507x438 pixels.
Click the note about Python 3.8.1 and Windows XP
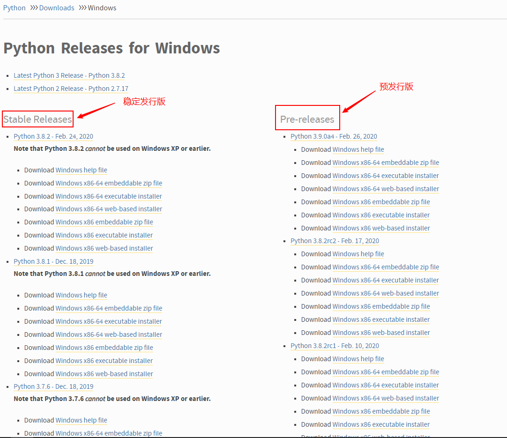pos(112,274)
